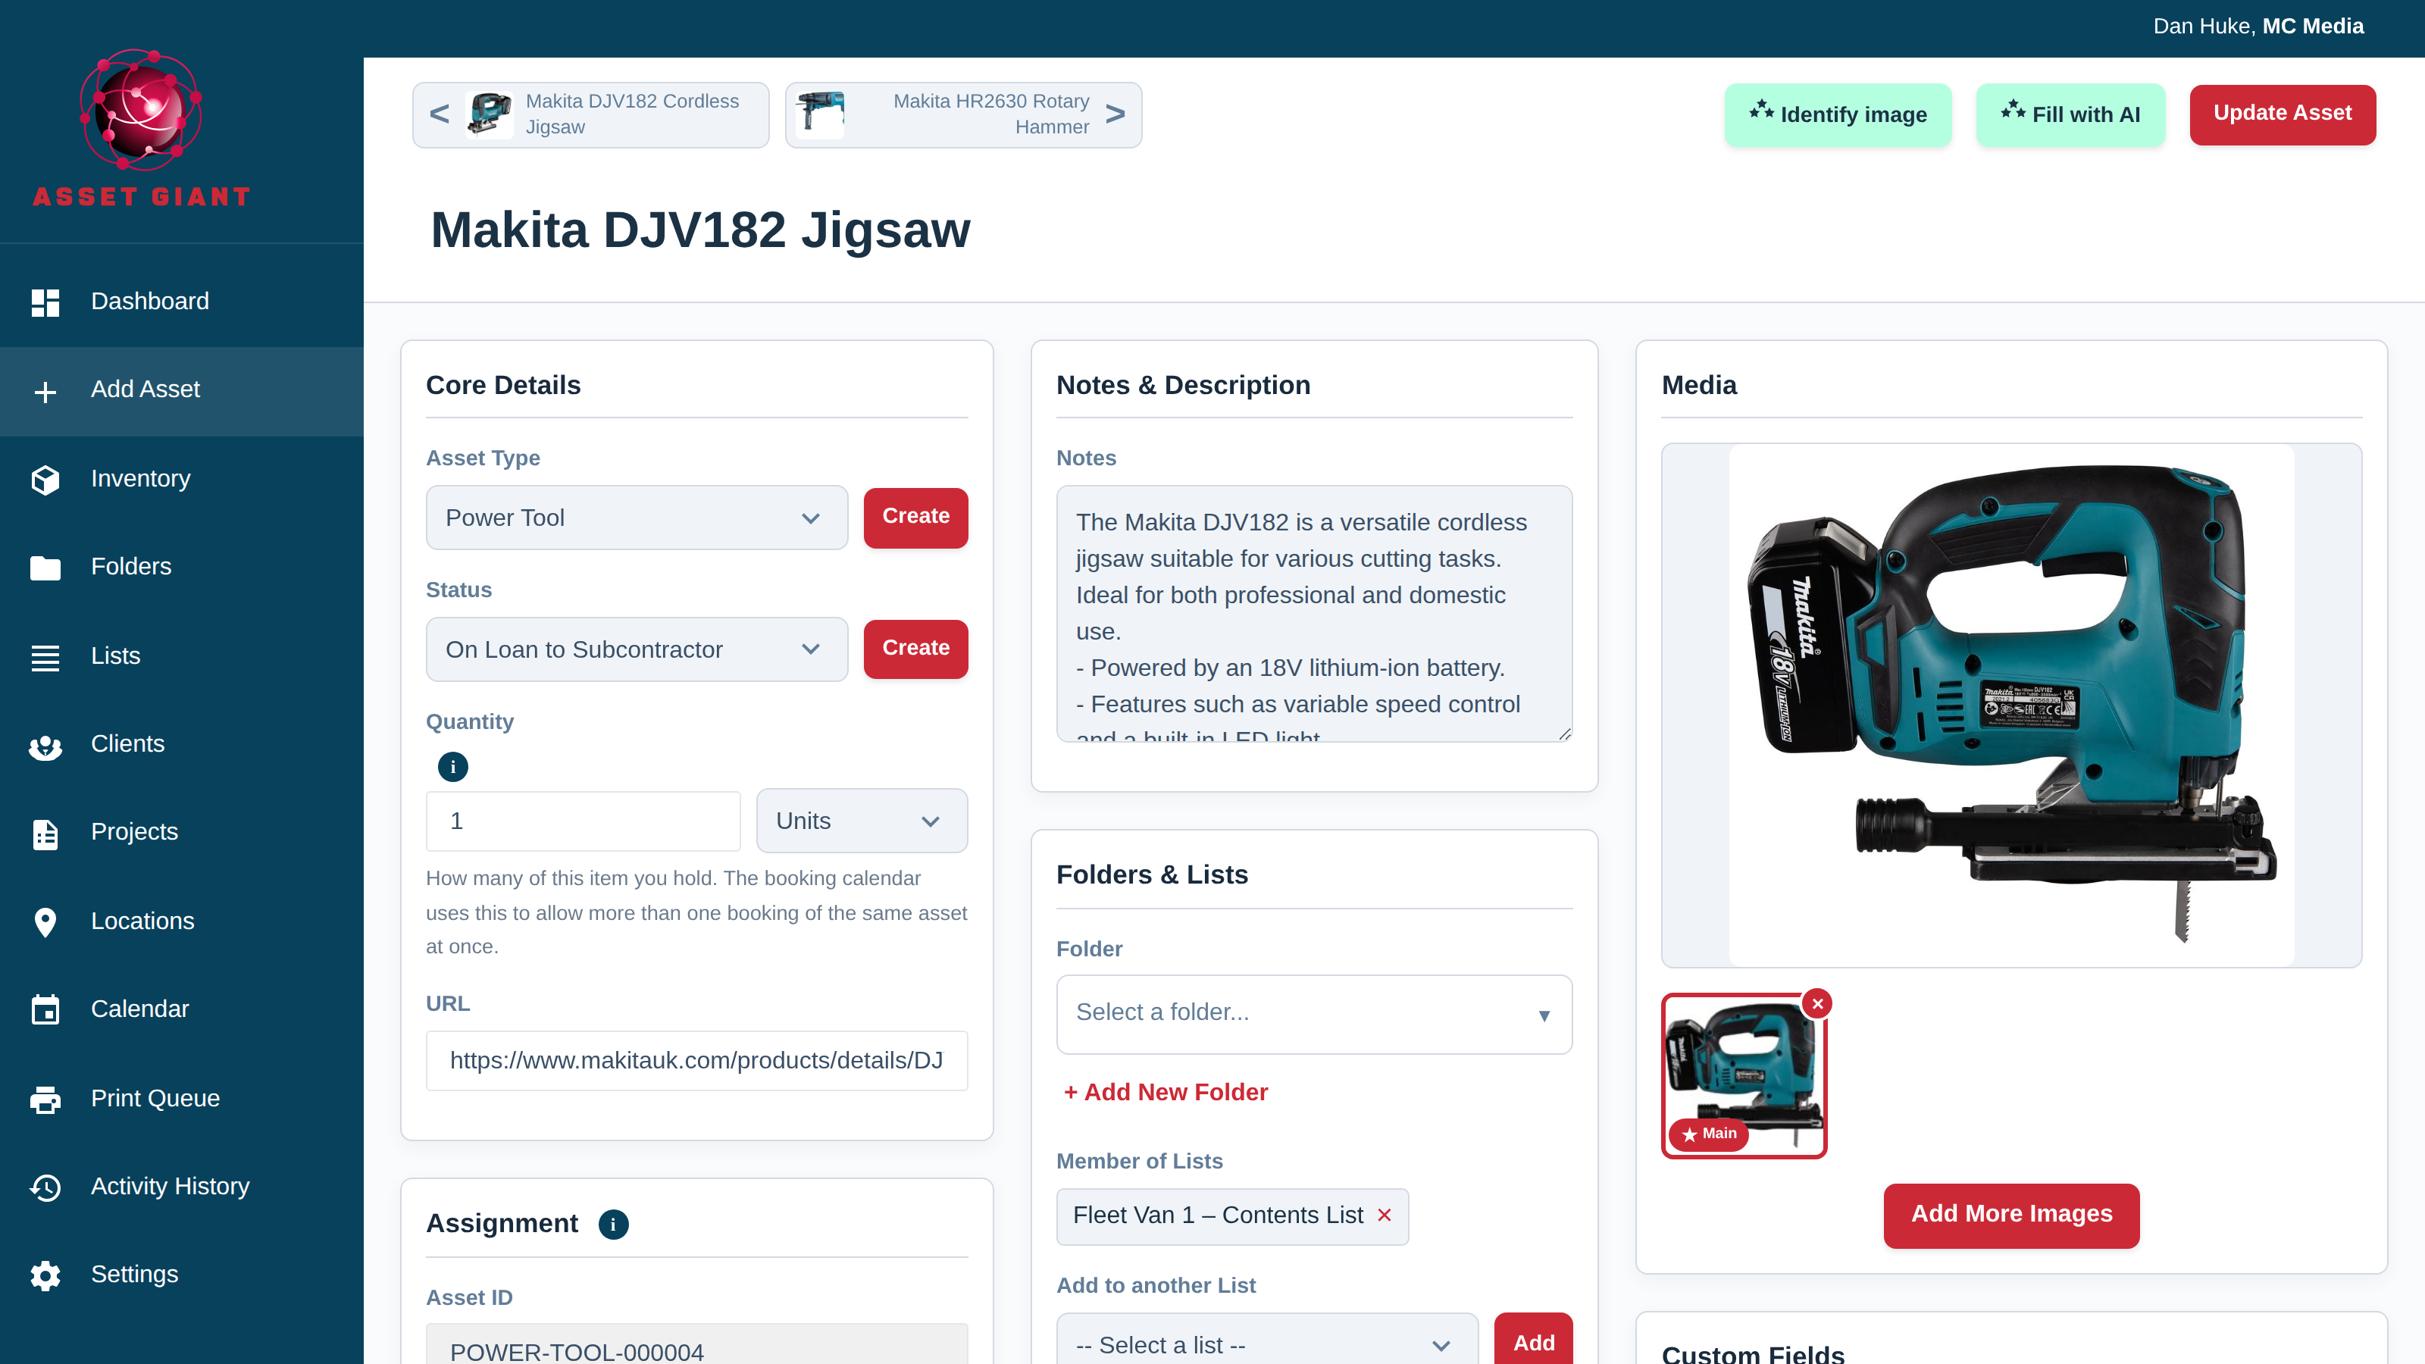This screenshot has width=2425, height=1364.
Task: Click the asset title Makita DJV182 Jigsaw
Action: point(700,230)
